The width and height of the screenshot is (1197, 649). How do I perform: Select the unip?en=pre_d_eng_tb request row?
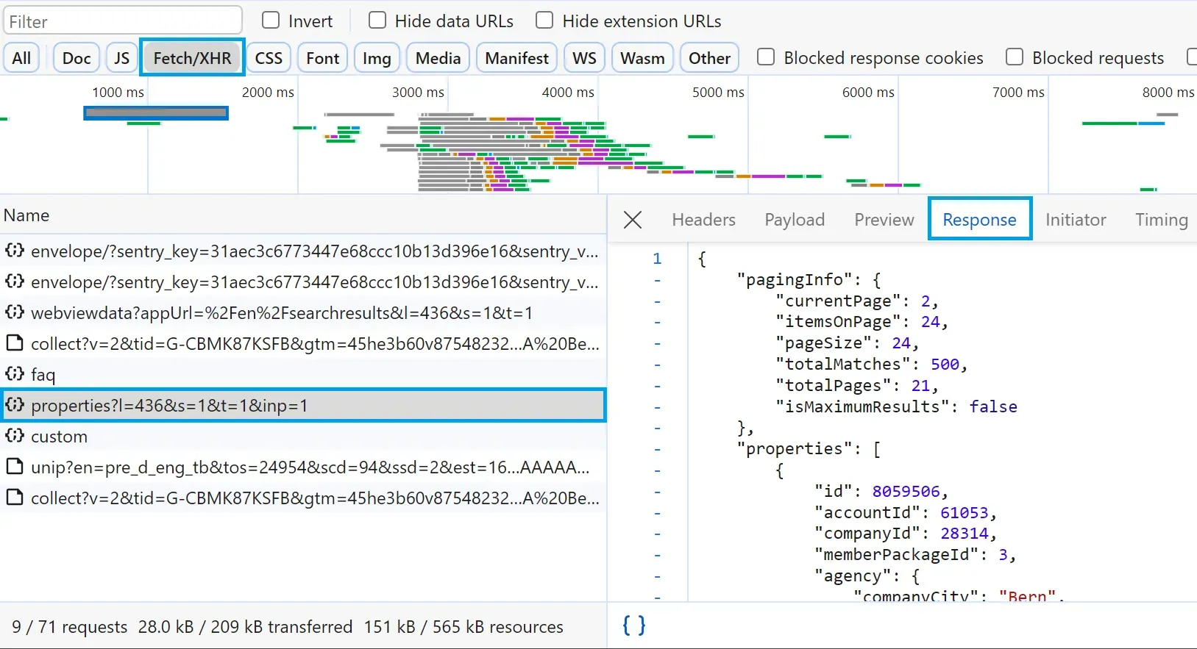tap(303, 467)
